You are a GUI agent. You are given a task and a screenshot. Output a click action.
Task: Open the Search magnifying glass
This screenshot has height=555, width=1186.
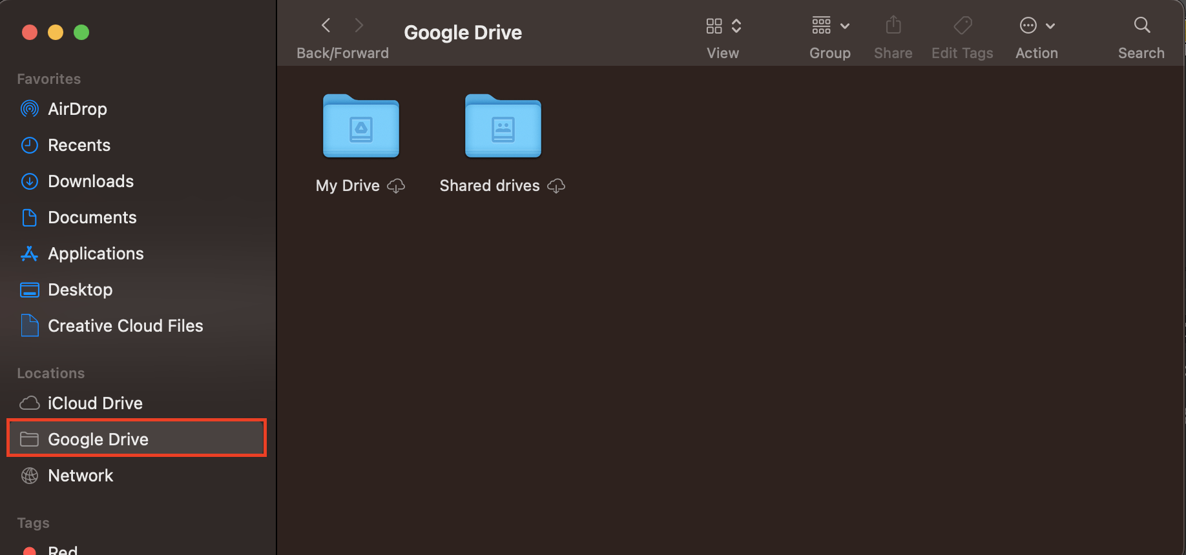[1141, 26]
